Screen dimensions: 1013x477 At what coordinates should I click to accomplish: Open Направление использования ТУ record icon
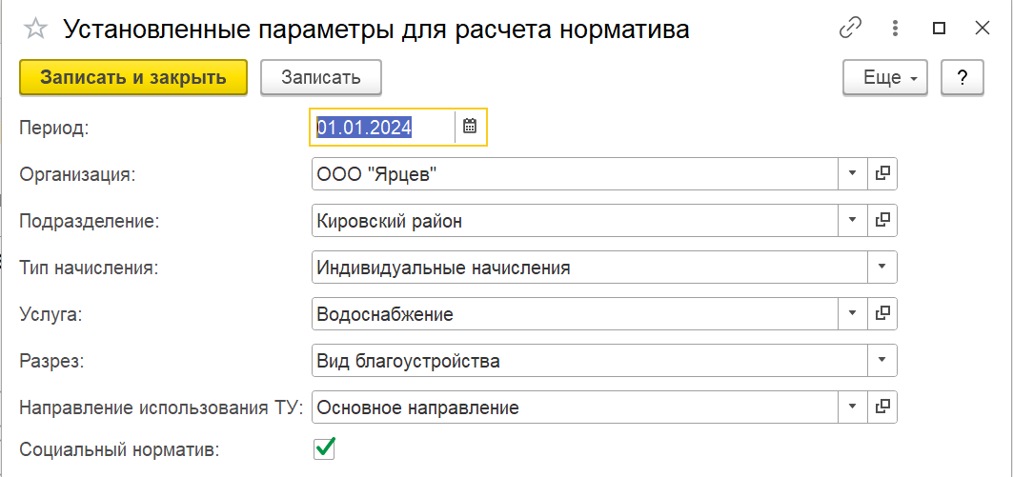(x=882, y=406)
